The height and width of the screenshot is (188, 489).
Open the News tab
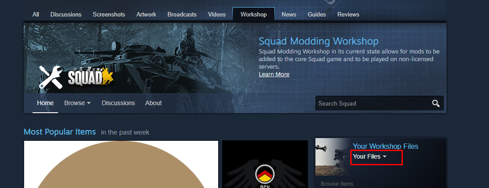289,14
